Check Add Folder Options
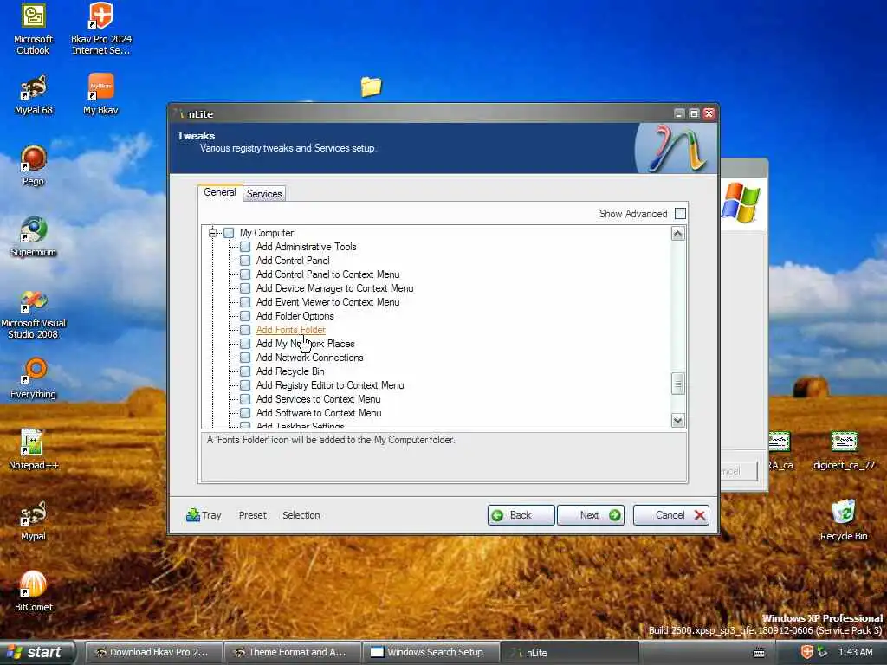887x665 pixels. (x=245, y=316)
